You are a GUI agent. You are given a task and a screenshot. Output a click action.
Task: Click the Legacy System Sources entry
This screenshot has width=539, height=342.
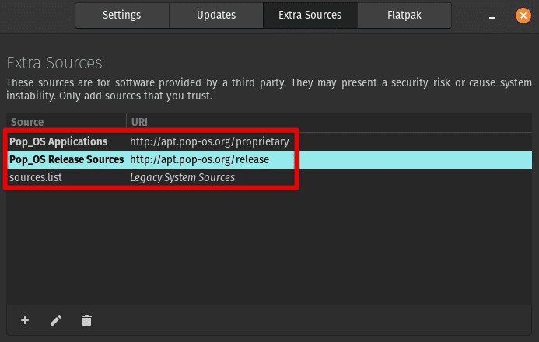pos(182,177)
